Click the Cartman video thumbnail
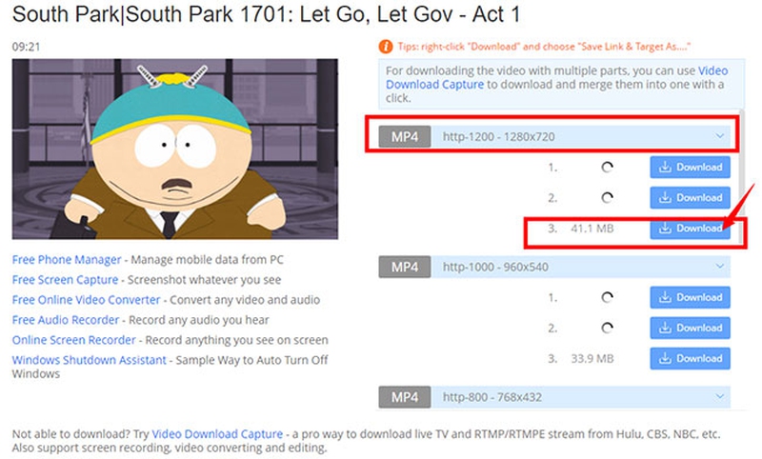Viewport: 762px width, 459px height. 175,150
